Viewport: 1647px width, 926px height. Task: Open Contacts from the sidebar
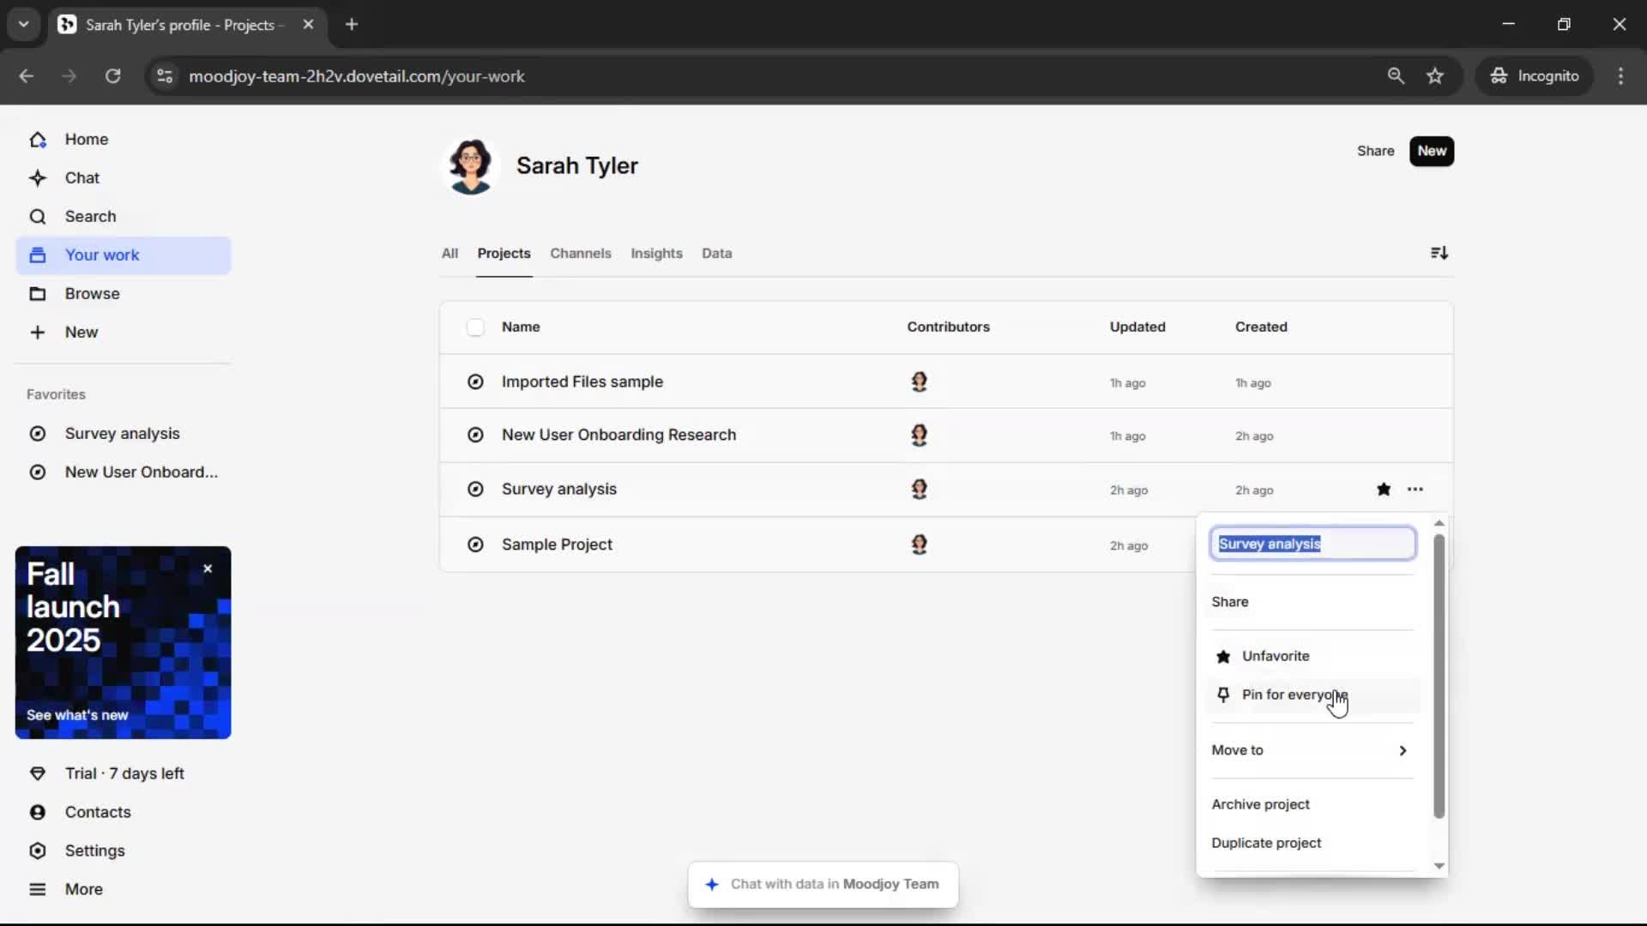pos(97,812)
